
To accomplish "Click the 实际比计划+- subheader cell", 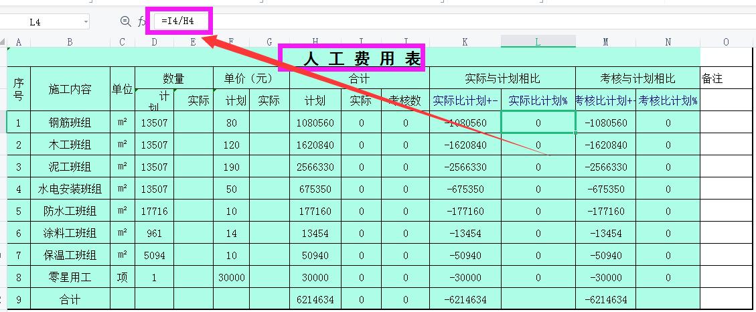I will pos(465,100).
